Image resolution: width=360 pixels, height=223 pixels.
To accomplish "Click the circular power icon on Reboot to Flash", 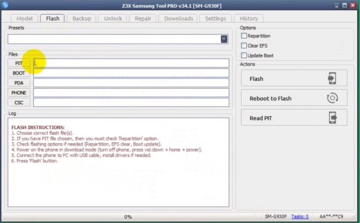I will 332,98.
